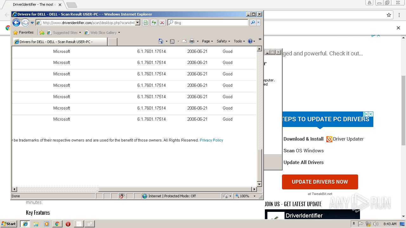
Task: Click the IE Home icon
Action: 160,41
